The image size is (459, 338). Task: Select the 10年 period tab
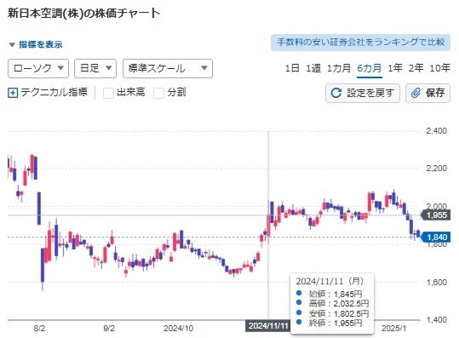tap(439, 68)
